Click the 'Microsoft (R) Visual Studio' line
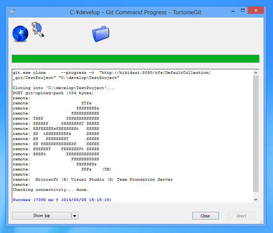Screen dimensions: 273x233 [x=93, y=180]
